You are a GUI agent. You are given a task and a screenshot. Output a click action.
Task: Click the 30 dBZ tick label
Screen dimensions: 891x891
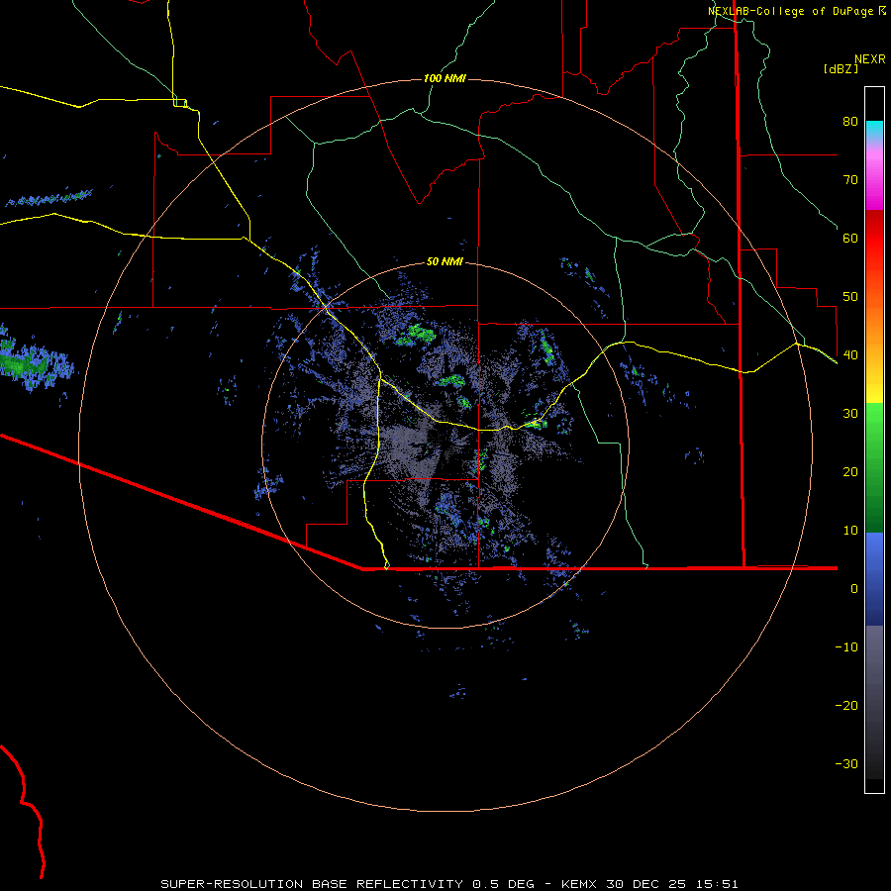[x=850, y=414]
